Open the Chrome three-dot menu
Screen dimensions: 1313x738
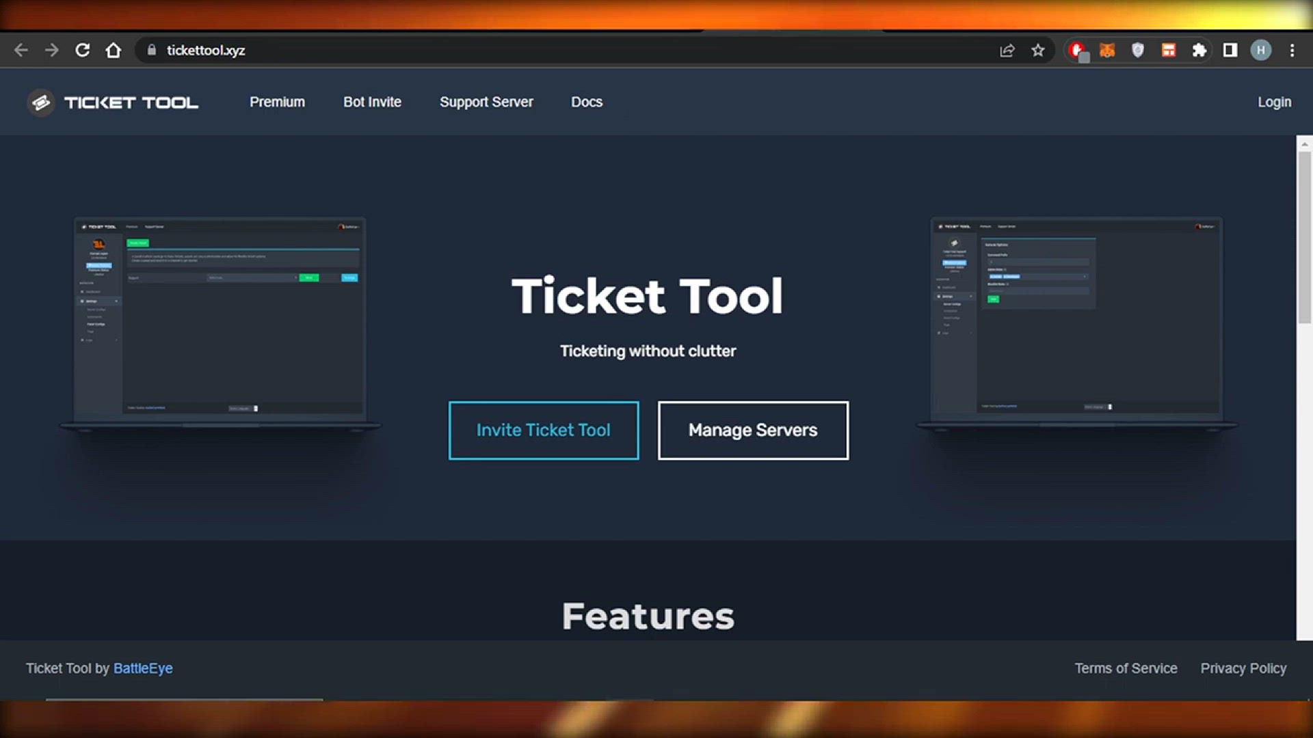point(1292,50)
